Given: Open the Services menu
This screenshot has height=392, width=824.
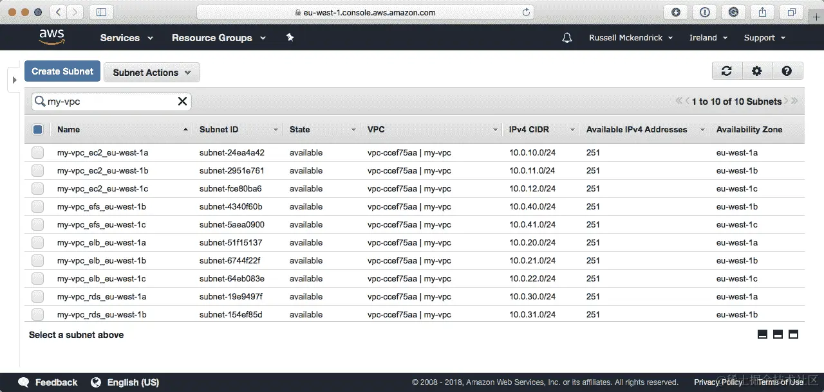Looking at the screenshot, I should coord(127,38).
